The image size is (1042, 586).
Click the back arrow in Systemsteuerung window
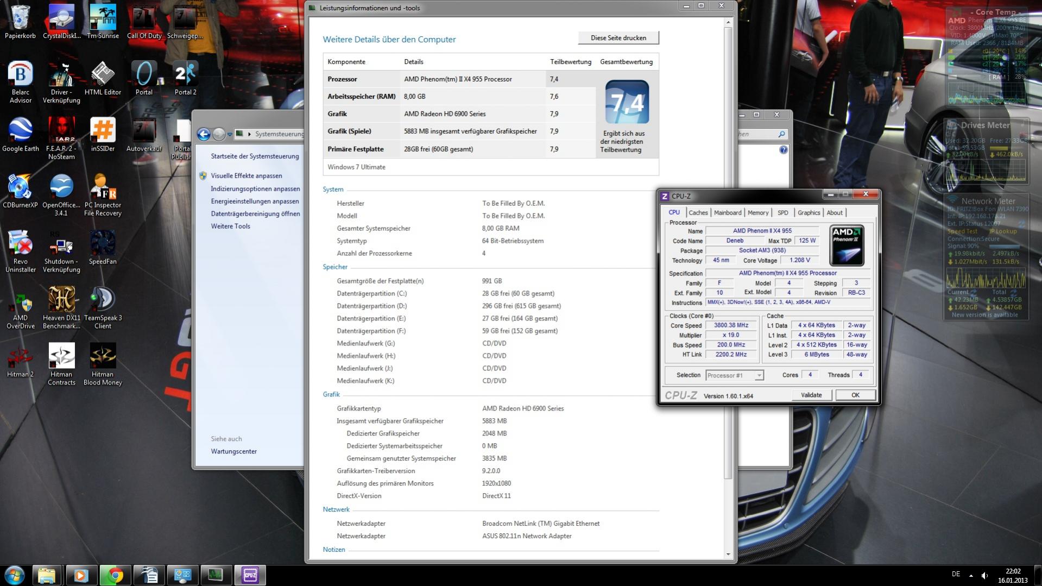(x=204, y=134)
